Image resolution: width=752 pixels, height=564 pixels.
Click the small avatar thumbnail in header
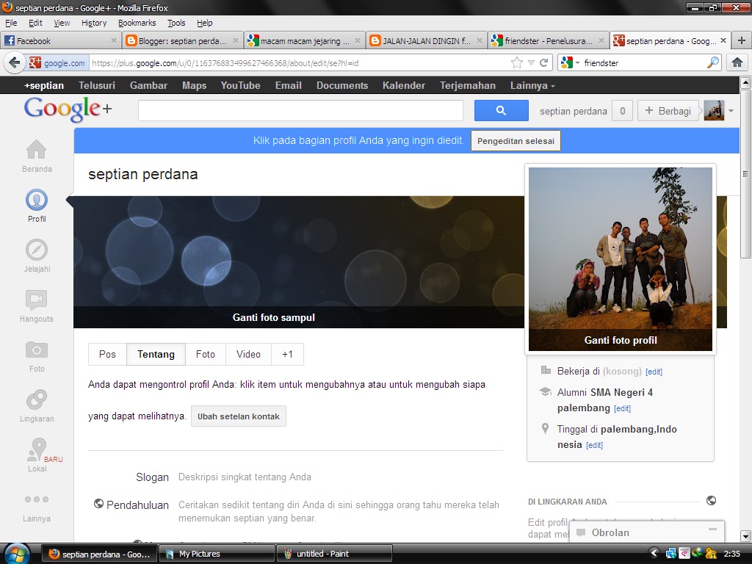[714, 111]
